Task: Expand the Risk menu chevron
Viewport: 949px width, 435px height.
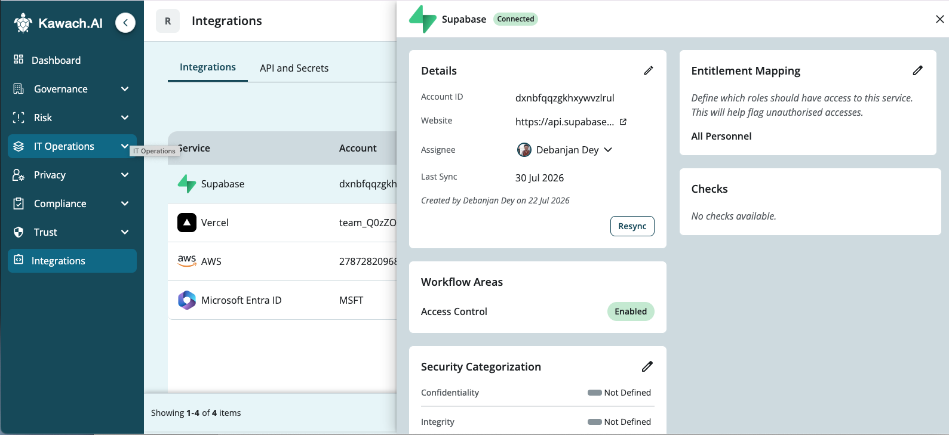Action: pyautogui.click(x=125, y=118)
